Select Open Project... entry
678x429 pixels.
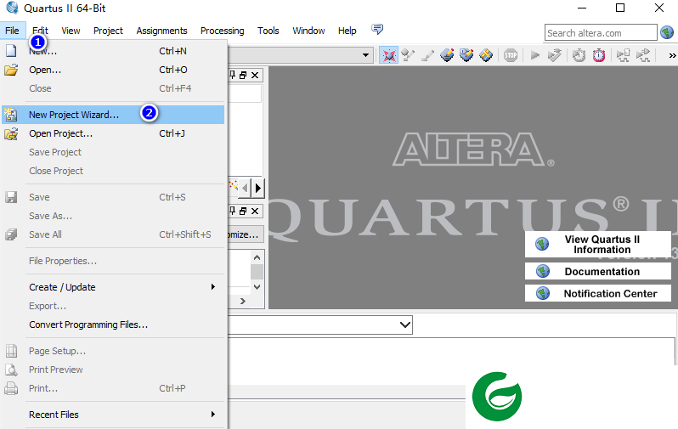pyautogui.click(x=113, y=133)
